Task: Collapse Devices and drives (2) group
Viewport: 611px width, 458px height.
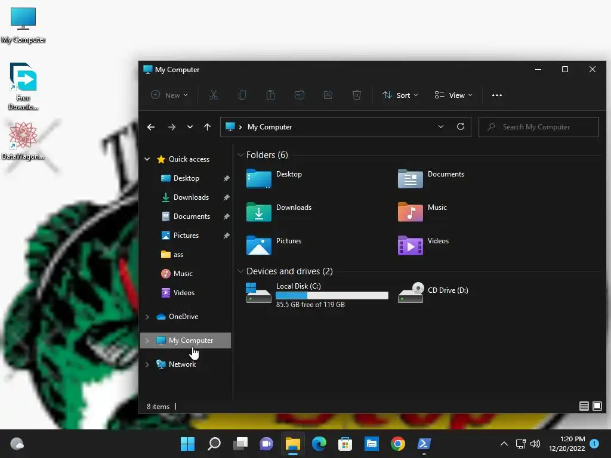Action: [x=240, y=271]
